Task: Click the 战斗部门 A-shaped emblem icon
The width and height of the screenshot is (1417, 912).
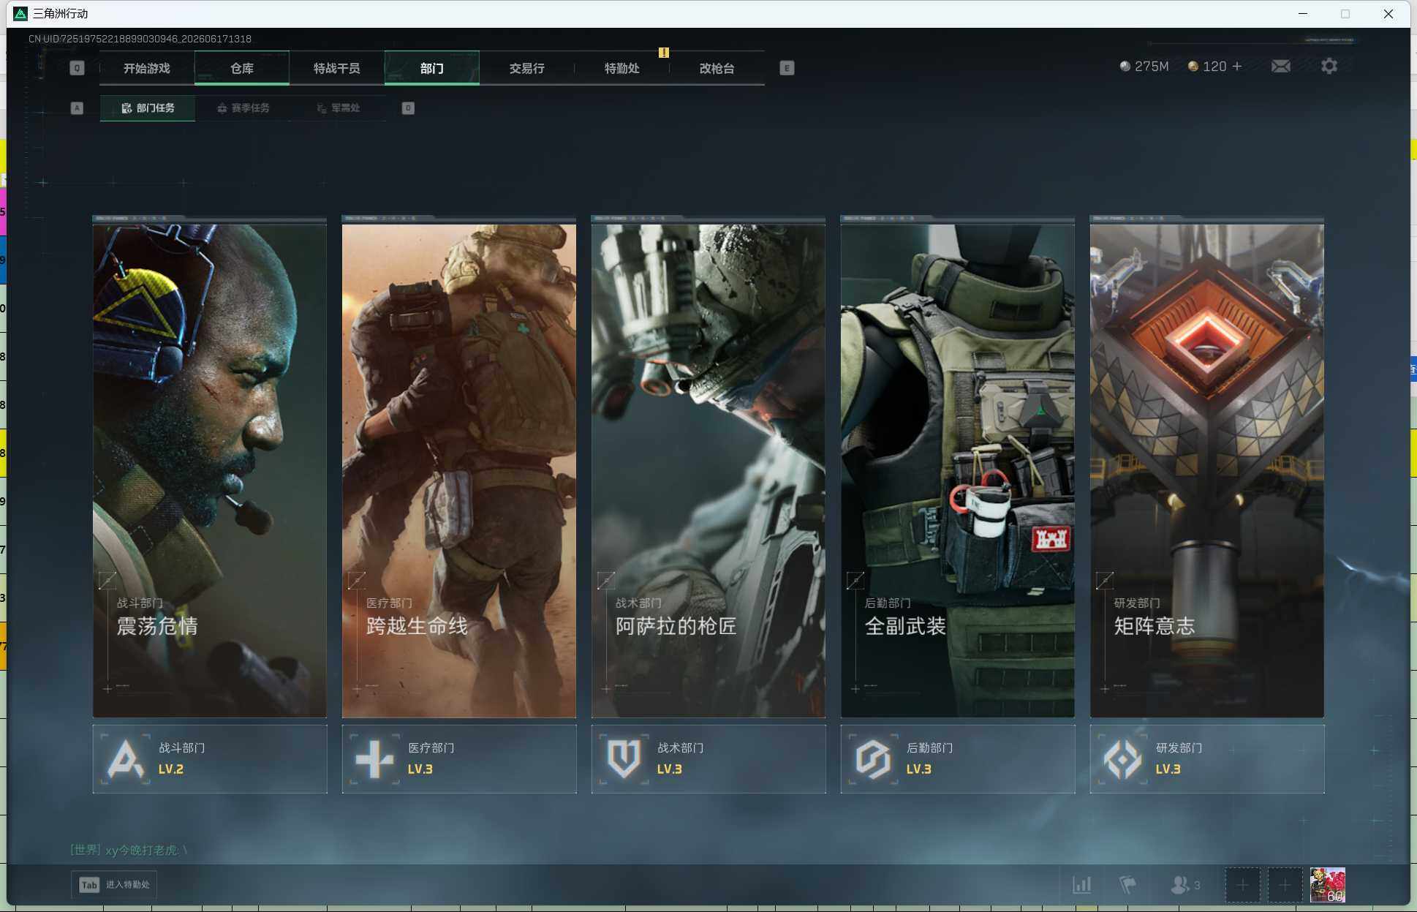Action: 125,759
